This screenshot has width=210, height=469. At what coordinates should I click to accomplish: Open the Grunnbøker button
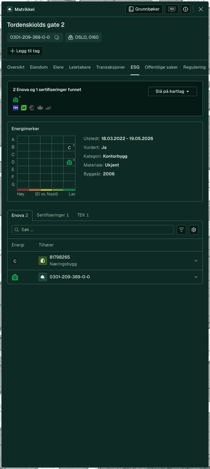pyautogui.click(x=144, y=9)
